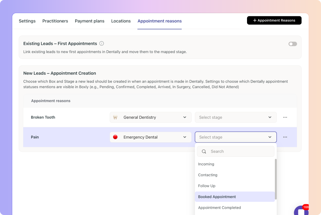This screenshot has width=321, height=215.
Task: Click the magnifier icon in stage search
Action: pos(204,151)
